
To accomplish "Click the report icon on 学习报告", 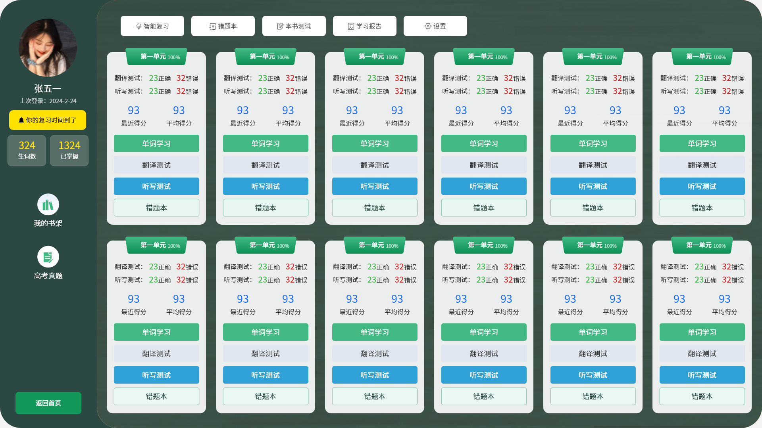I will 351,26.
